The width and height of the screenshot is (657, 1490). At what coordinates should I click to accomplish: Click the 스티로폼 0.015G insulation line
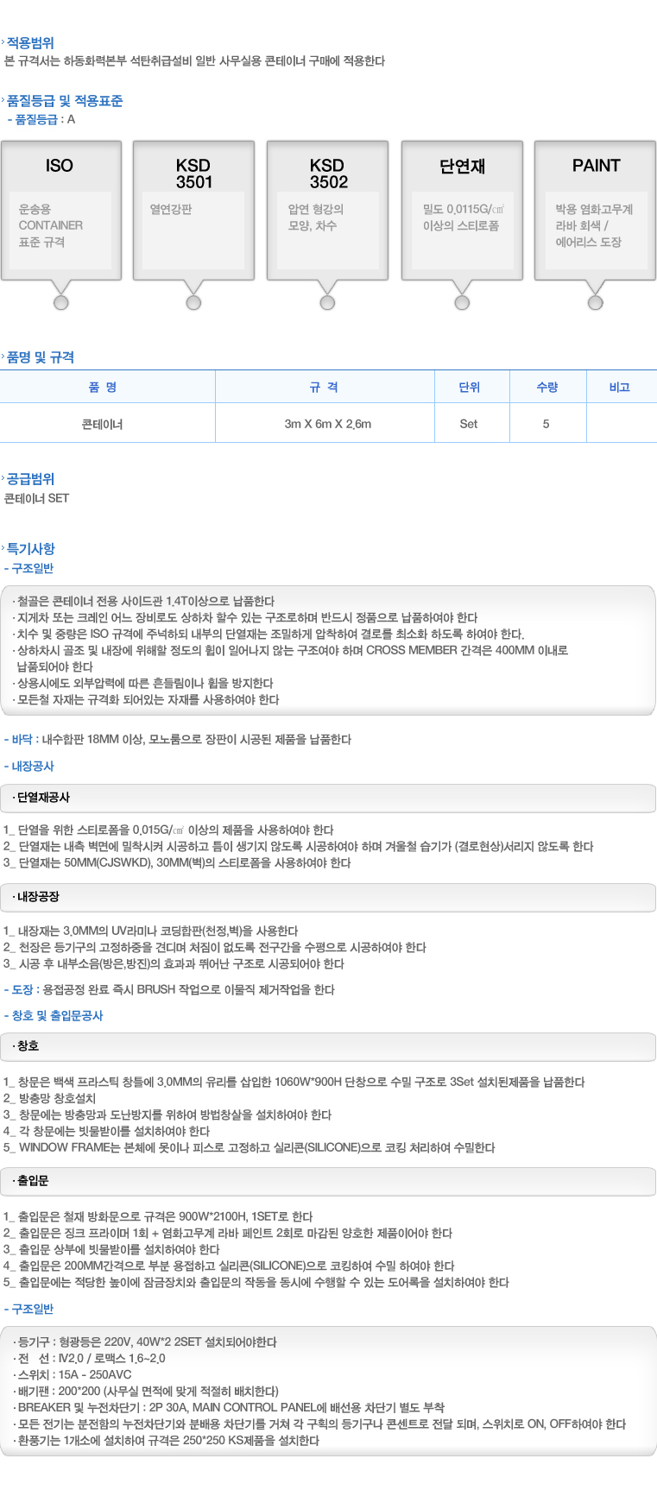click(168, 830)
